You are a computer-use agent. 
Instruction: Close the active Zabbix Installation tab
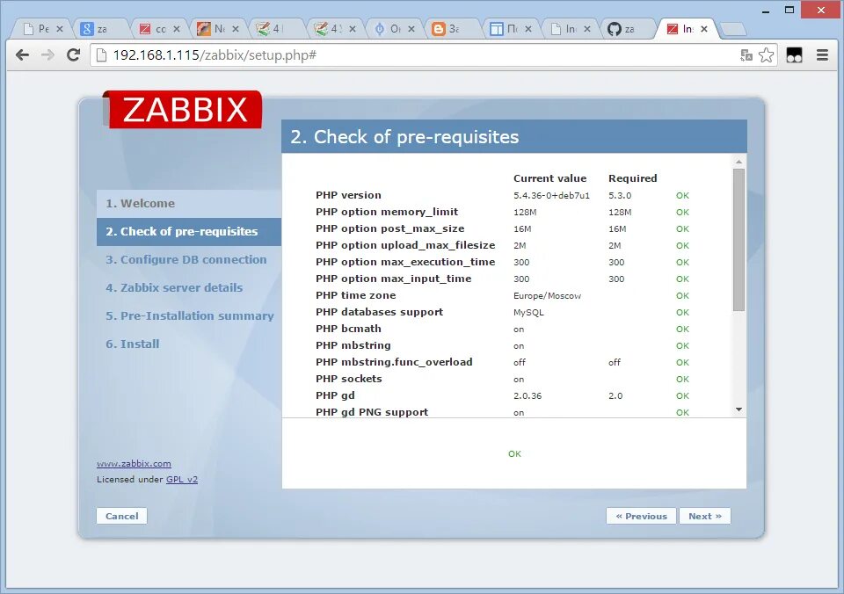[x=704, y=29]
